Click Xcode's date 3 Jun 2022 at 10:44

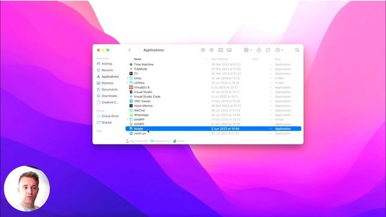225,128
